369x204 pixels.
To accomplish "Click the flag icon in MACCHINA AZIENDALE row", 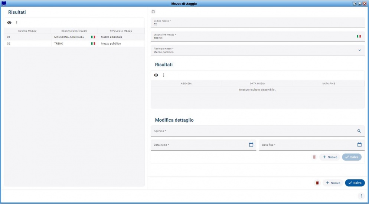I will (x=93, y=37).
